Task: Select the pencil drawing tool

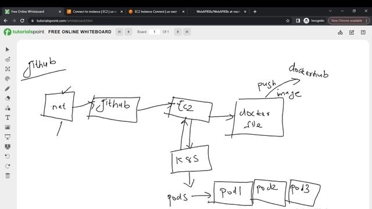Action: 8,88
